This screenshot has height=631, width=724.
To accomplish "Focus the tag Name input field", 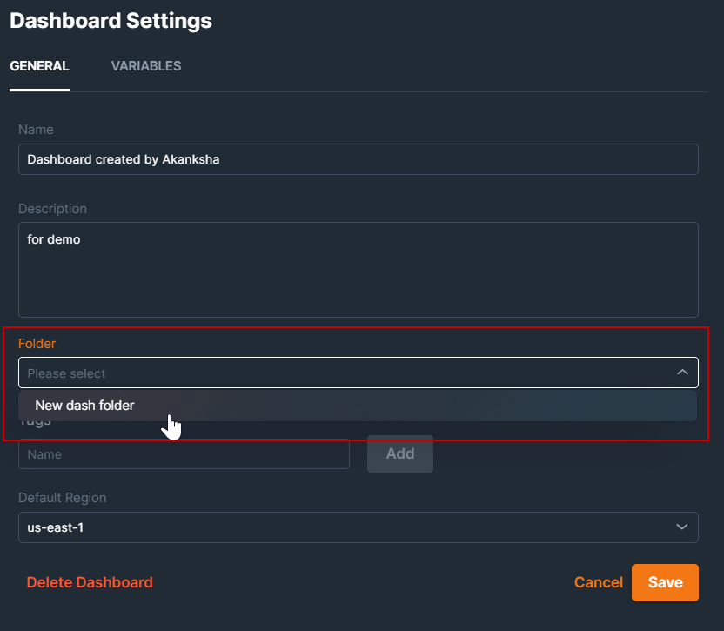I will click(x=184, y=453).
